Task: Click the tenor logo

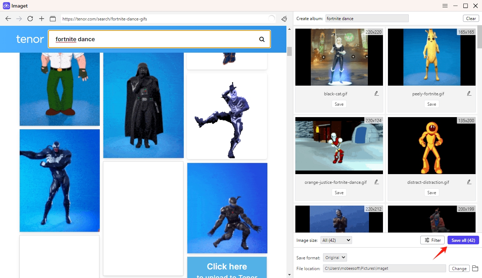Action: tap(30, 39)
